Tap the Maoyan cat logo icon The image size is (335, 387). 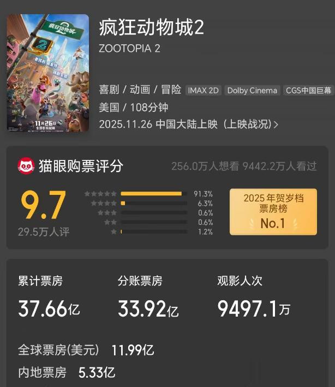click(26, 165)
